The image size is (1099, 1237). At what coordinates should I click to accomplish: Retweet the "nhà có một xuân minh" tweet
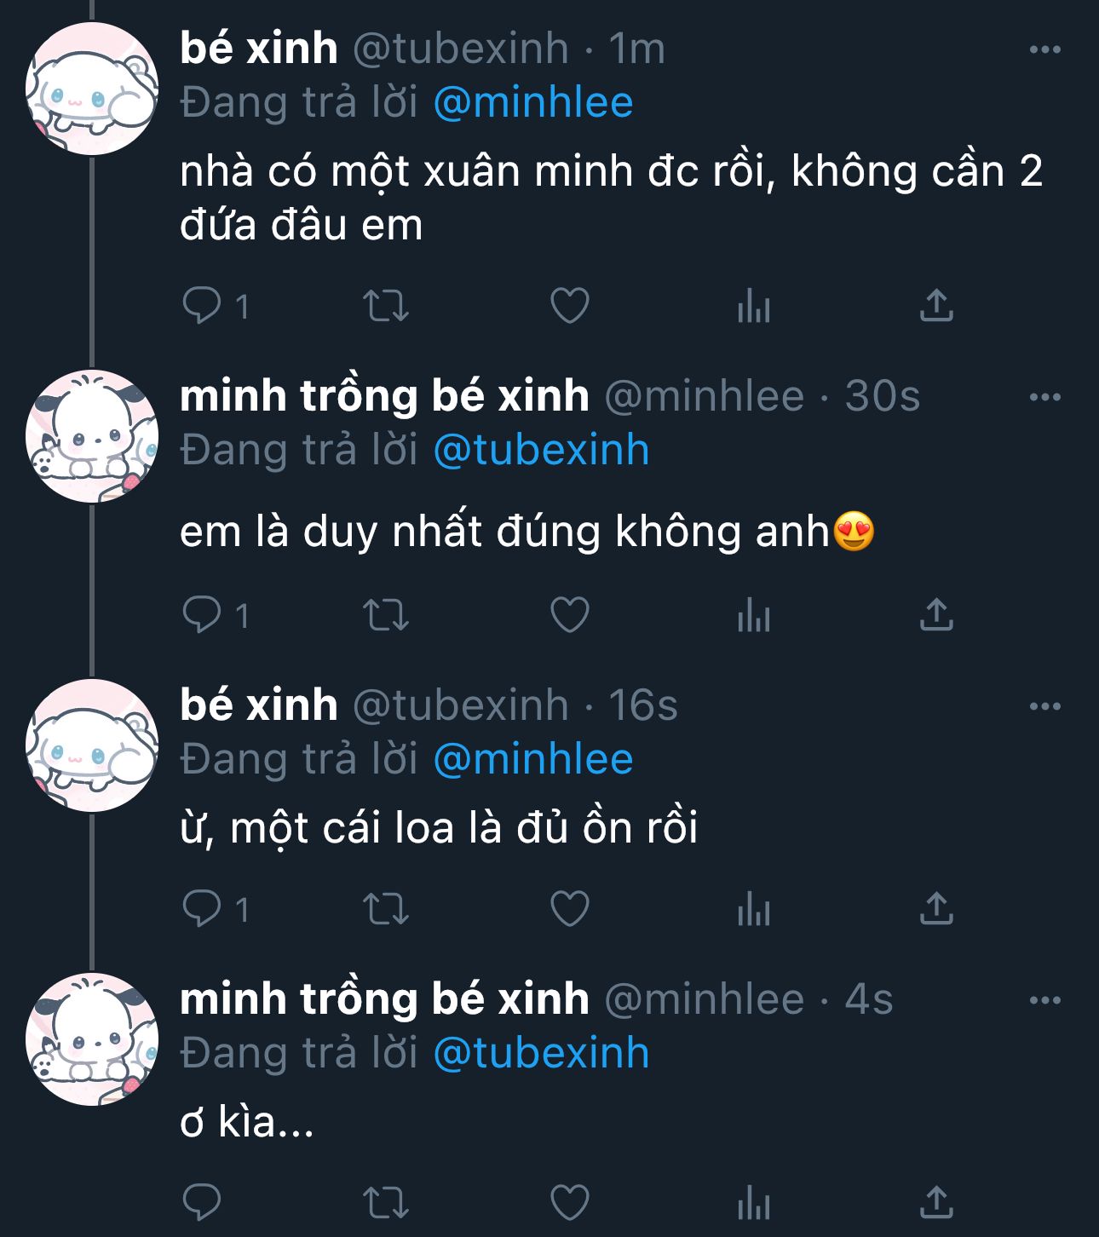tap(386, 306)
